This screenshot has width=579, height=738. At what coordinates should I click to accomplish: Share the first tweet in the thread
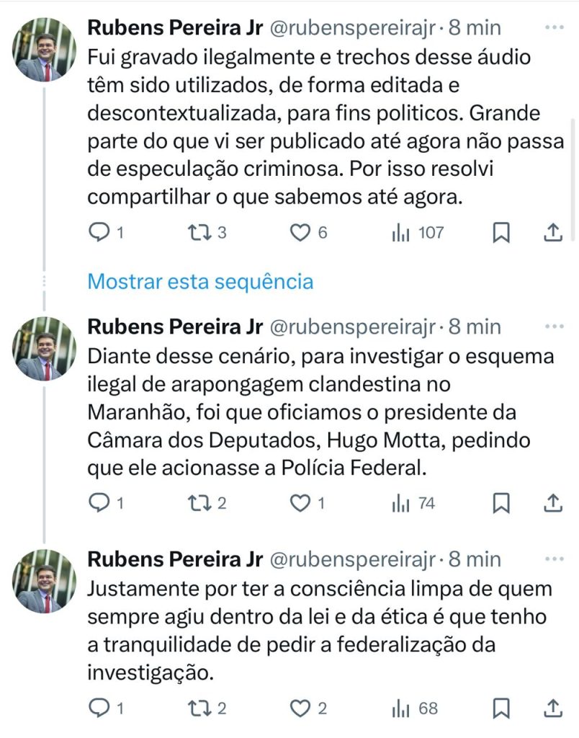click(552, 232)
